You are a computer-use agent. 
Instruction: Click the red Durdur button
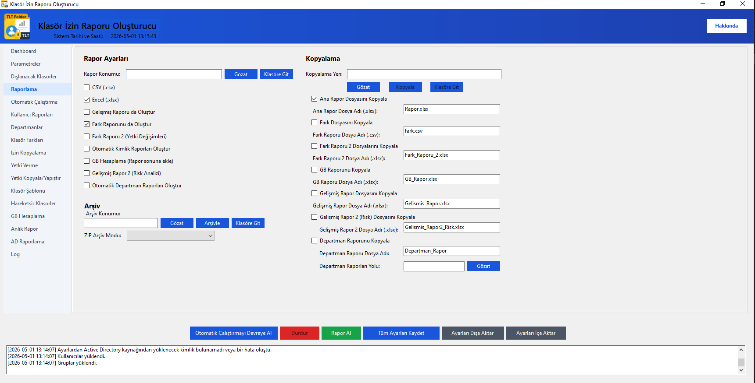point(300,333)
